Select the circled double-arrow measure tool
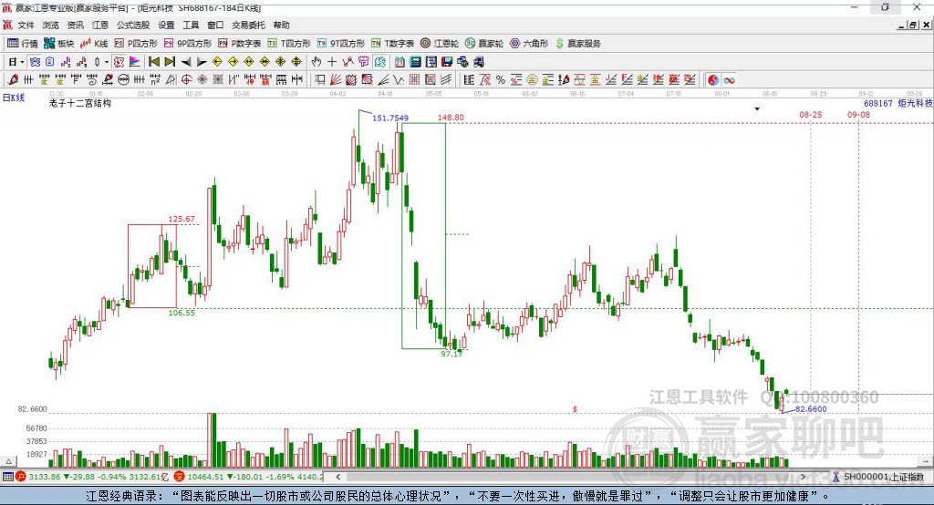Viewport: 934px width, 505px height. 123,80
